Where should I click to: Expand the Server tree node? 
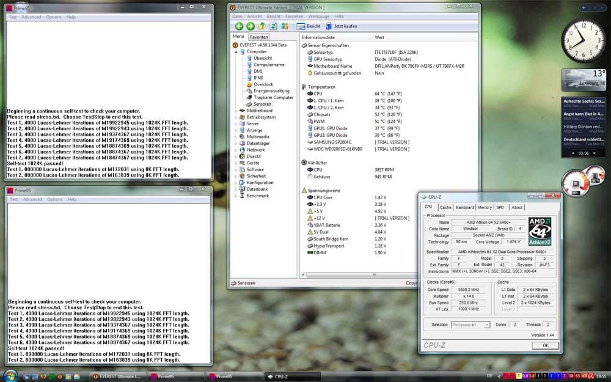coord(236,124)
